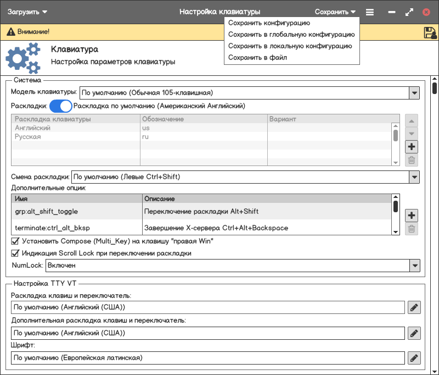Click the save floppy disk icon in warning bar
The width and height of the screenshot is (439, 375).
point(430,32)
